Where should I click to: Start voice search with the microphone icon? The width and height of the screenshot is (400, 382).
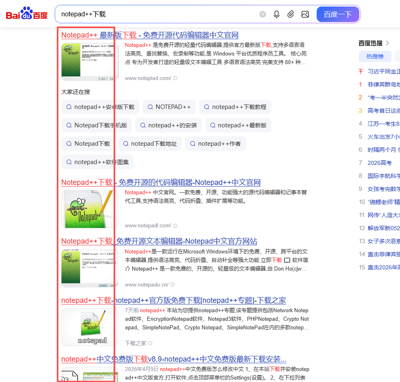[276, 14]
